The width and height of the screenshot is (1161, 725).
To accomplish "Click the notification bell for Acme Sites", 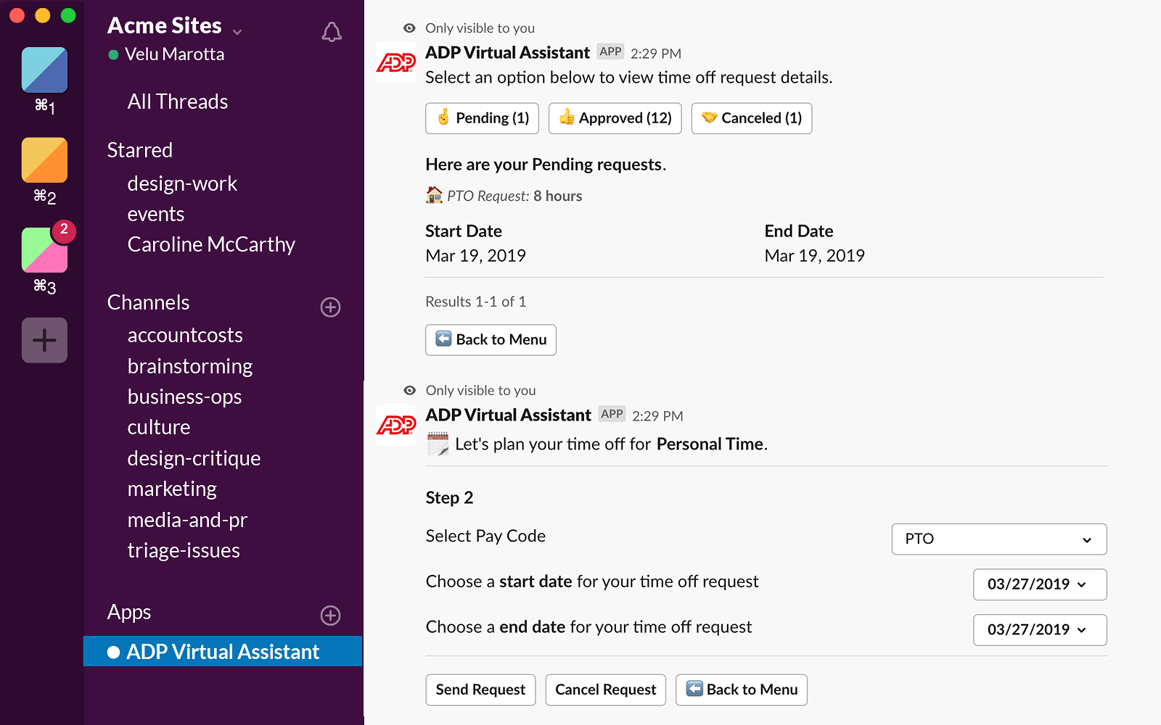I will tap(331, 32).
